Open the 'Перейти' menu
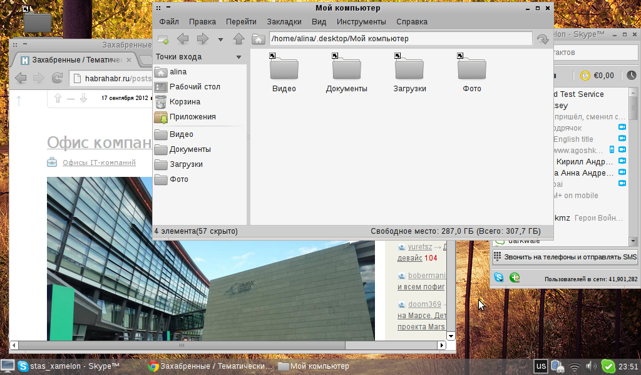 [241, 22]
